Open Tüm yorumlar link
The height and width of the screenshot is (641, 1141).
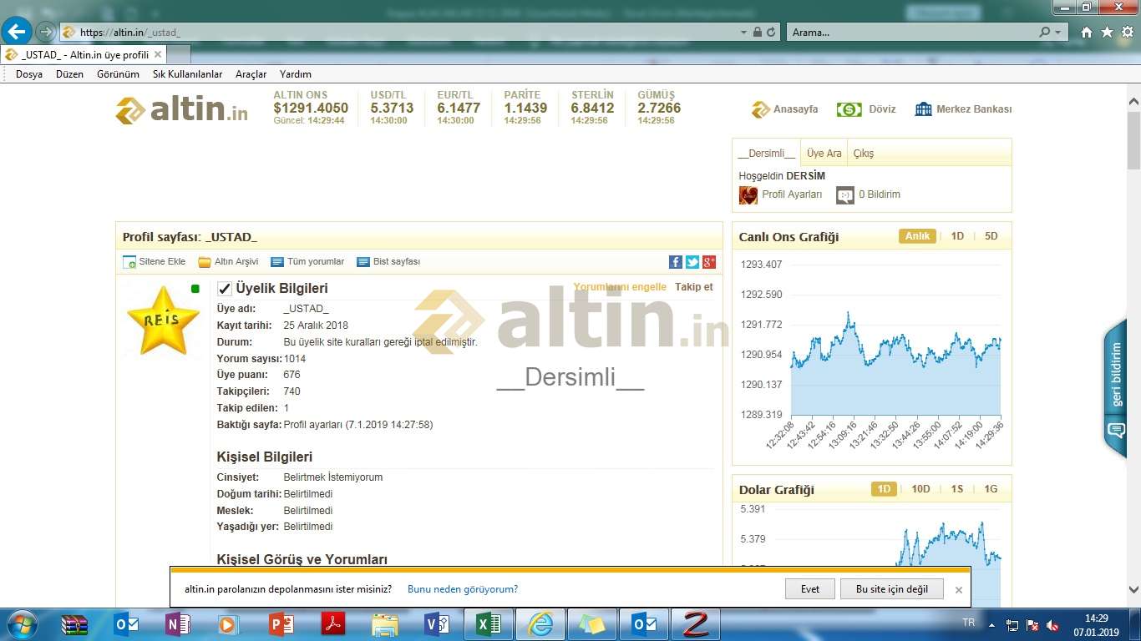click(x=307, y=262)
